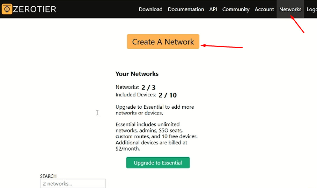Select the 2 / 10 devices count
Viewport: 317px width, 188px height.
pos(168,95)
